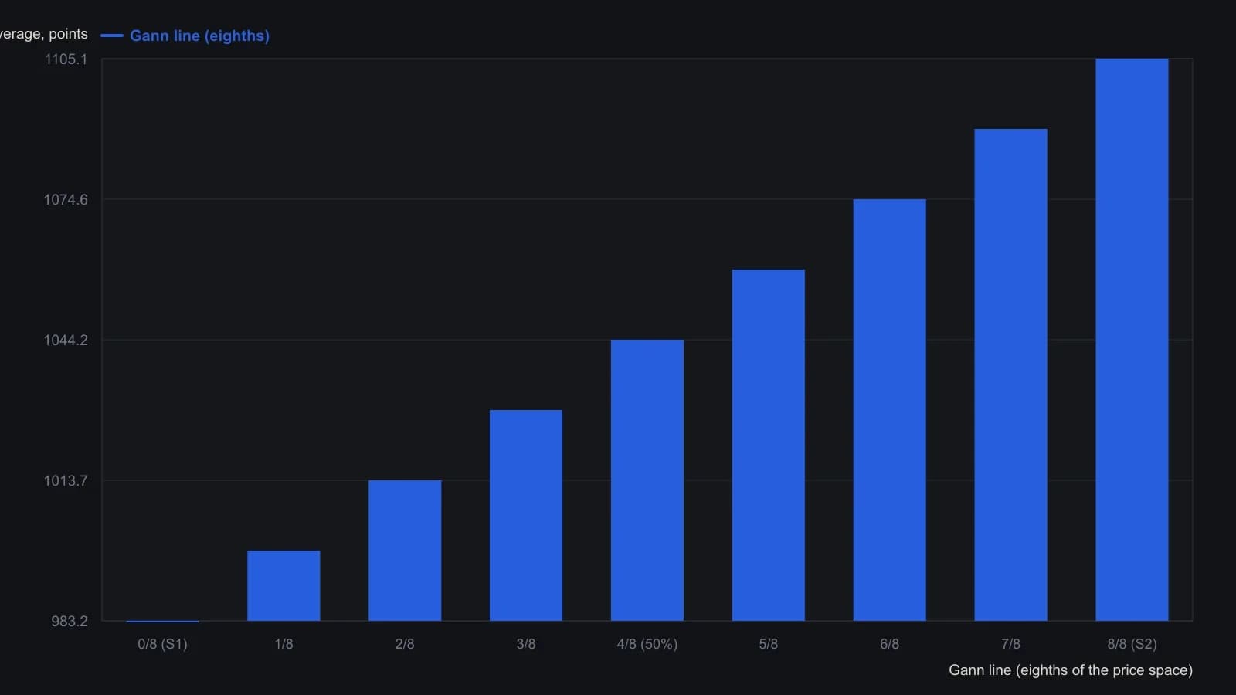Click the 6/8 bar

click(x=890, y=410)
